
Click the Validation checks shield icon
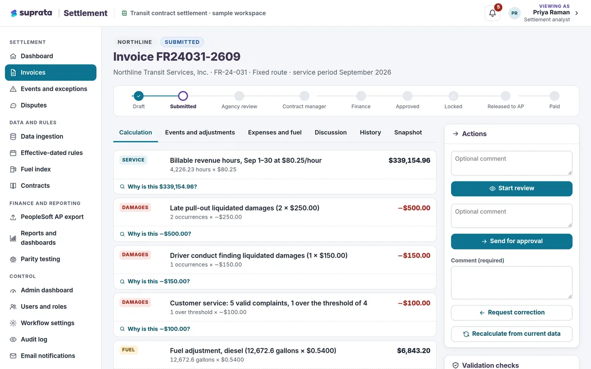[x=456, y=366]
